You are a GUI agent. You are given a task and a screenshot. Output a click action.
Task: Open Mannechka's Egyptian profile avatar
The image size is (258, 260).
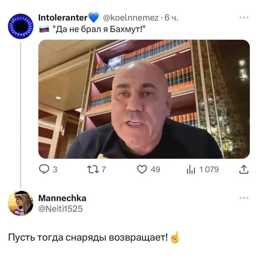click(x=20, y=203)
